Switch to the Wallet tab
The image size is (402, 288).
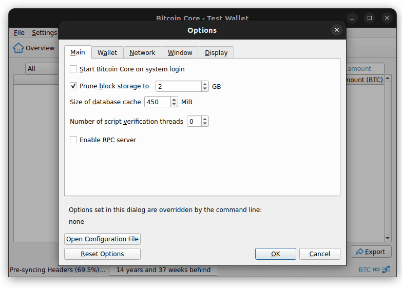[x=107, y=52]
